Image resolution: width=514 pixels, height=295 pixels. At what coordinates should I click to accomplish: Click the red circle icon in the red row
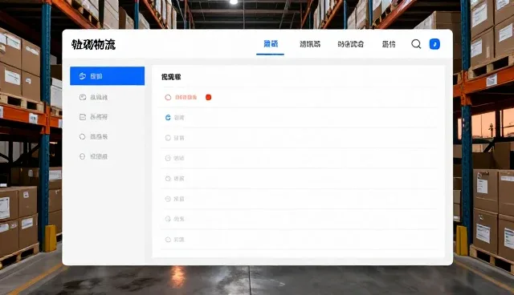pos(168,98)
